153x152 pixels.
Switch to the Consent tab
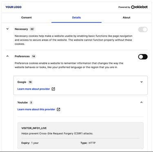click(x=27, y=17)
